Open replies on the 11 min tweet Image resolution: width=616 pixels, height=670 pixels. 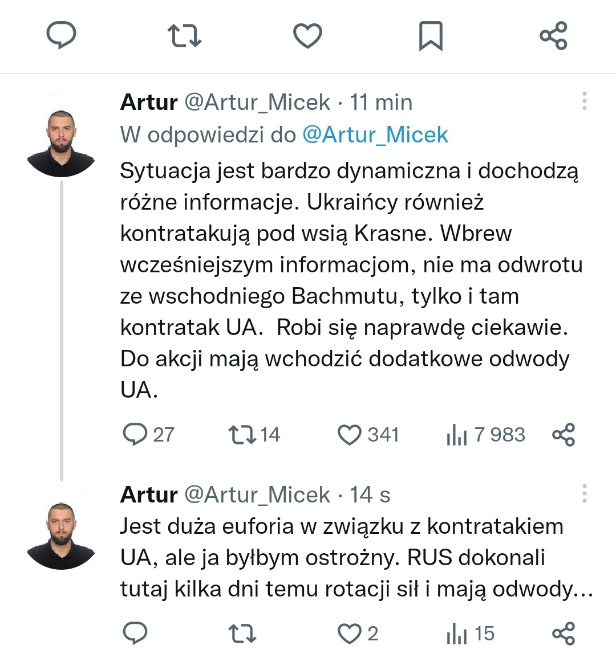click(136, 435)
